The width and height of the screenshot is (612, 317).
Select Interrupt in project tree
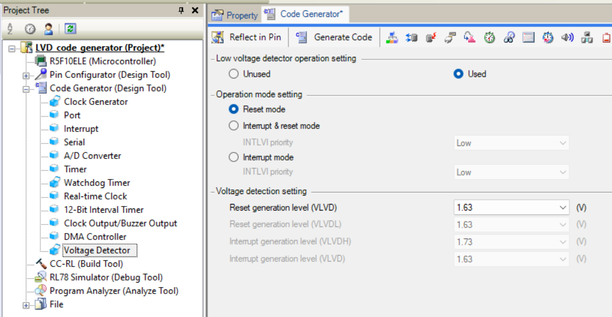click(81, 129)
